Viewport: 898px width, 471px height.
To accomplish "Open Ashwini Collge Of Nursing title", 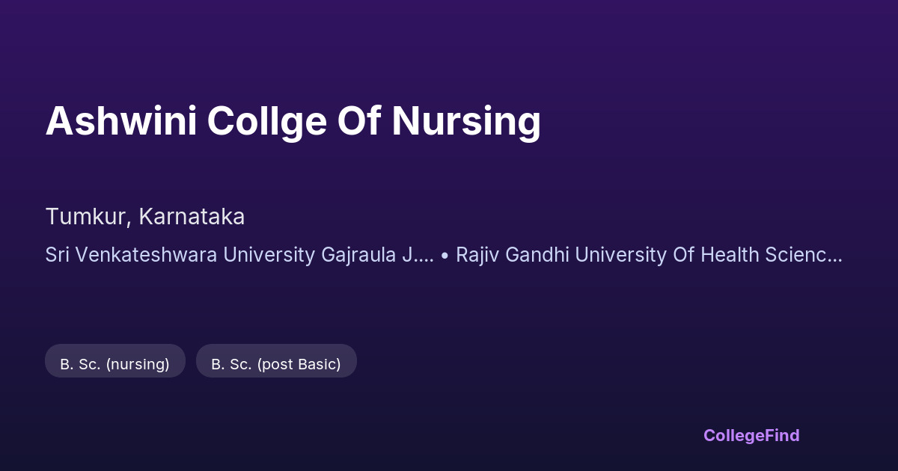I will (293, 121).
